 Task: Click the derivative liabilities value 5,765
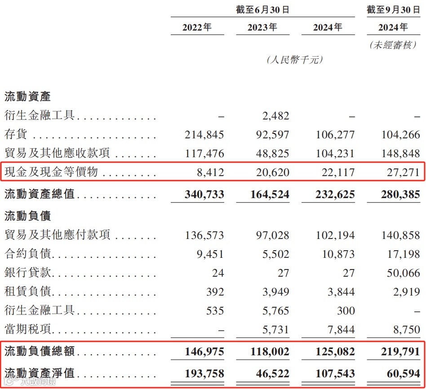(275, 311)
